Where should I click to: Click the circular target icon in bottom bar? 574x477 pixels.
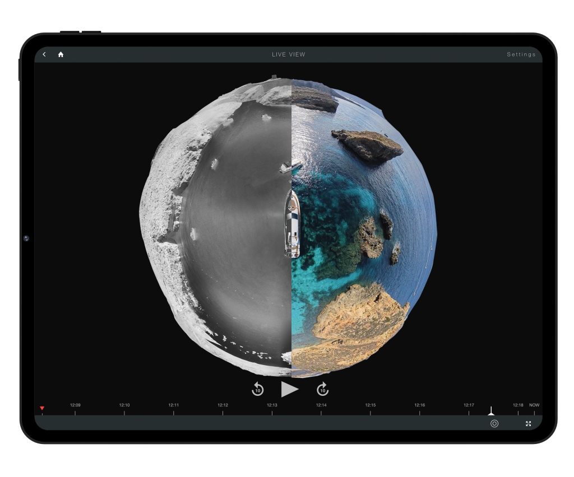(494, 424)
